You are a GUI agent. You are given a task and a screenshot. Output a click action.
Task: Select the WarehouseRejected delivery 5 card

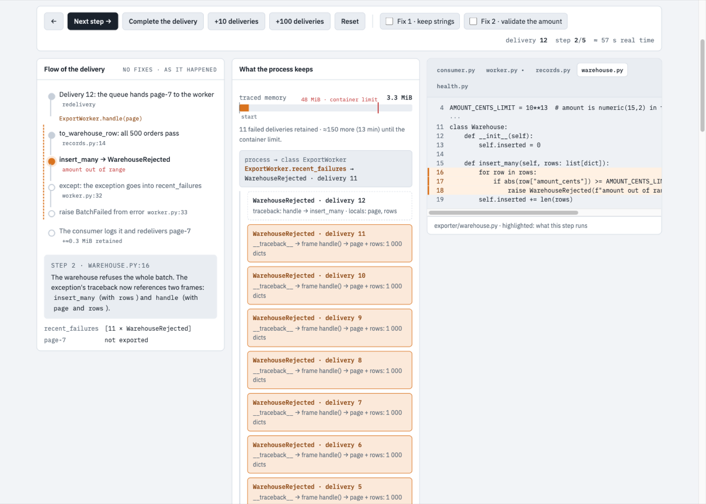tap(330, 491)
